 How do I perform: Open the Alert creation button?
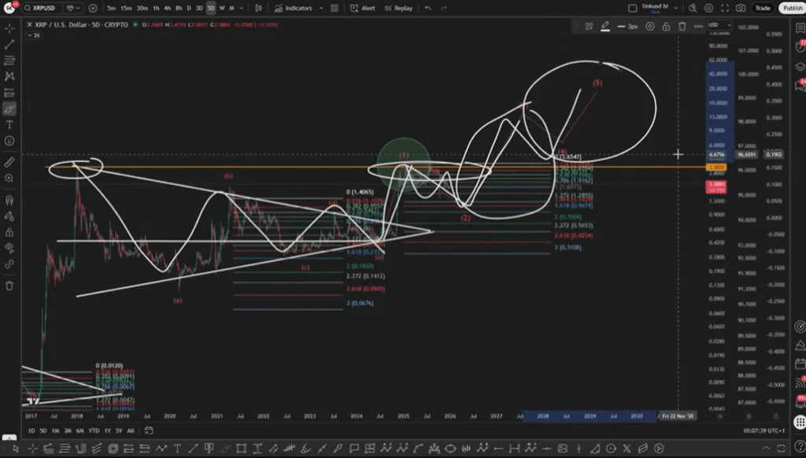pyautogui.click(x=362, y=8)
